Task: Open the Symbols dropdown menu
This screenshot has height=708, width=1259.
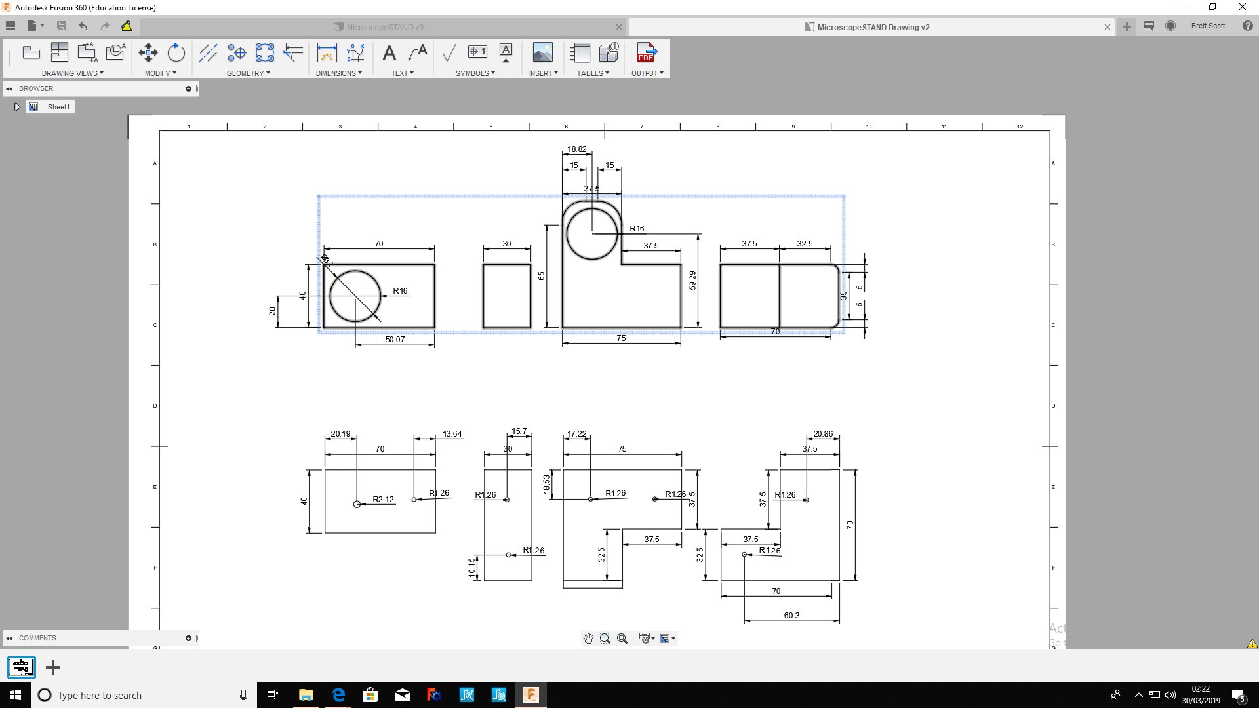Action: [475, 73]
